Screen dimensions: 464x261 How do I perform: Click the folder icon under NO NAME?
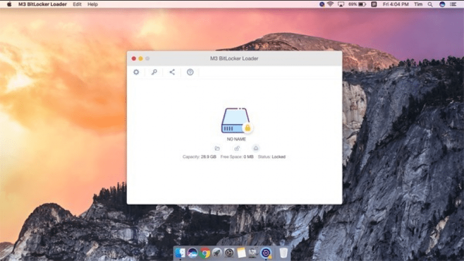point(217,149)
